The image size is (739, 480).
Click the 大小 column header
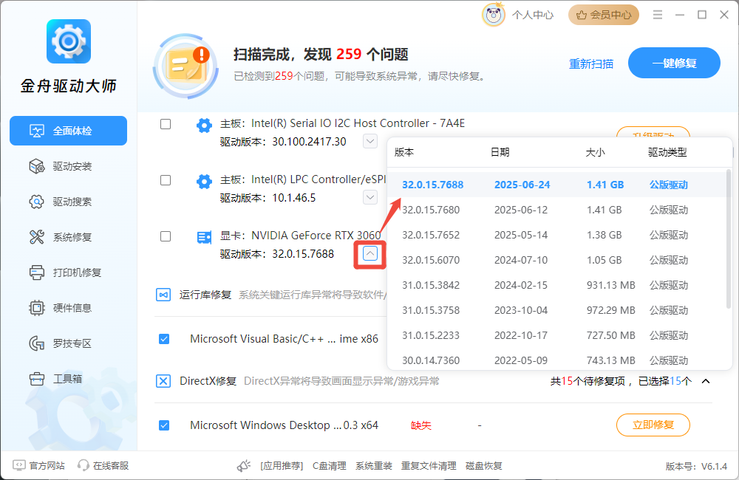(595, 152)
